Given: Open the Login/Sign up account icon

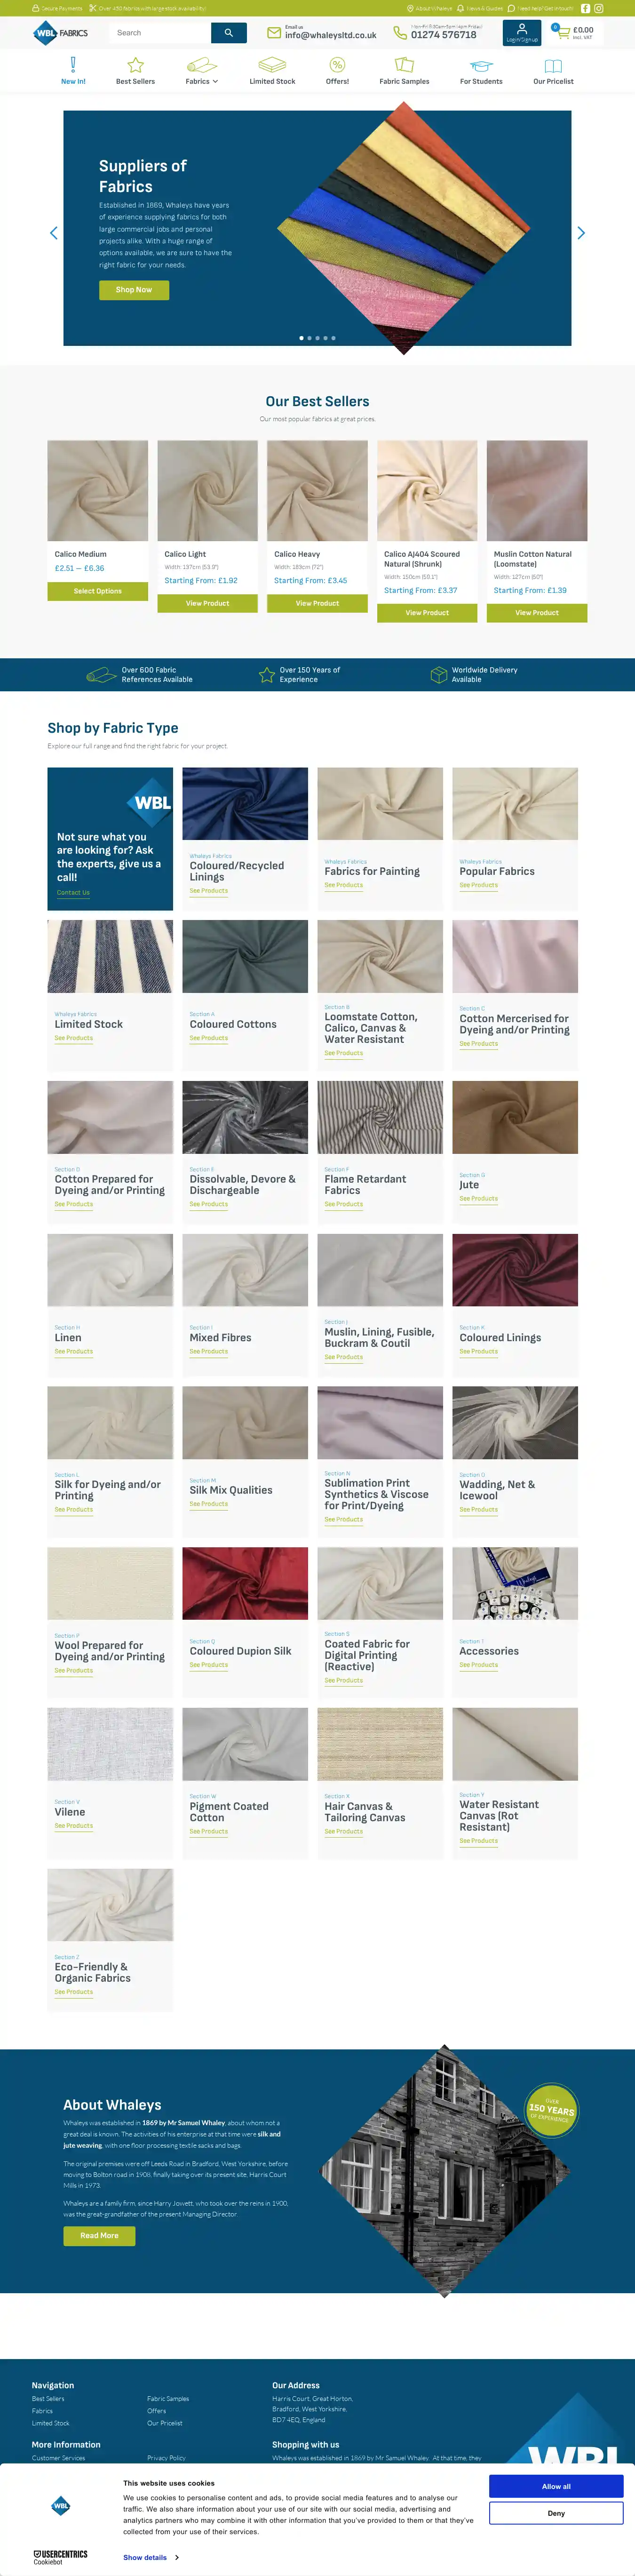Looking at the screenshot, I should click(x=522, y=33).
